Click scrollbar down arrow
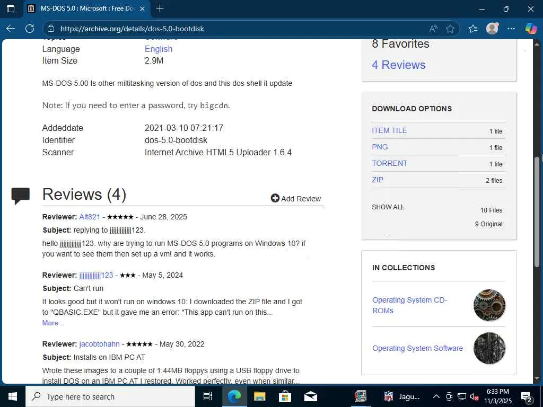543x407 pixels. click(537, 378)
